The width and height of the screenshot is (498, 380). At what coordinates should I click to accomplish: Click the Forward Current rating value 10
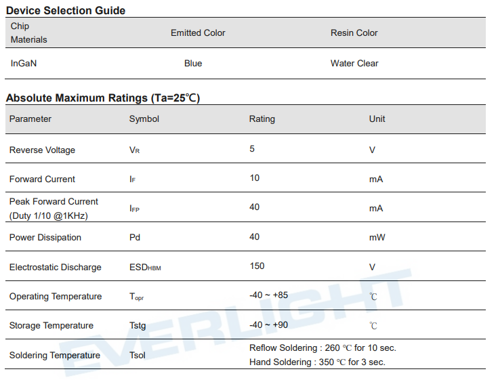(254, 177)
